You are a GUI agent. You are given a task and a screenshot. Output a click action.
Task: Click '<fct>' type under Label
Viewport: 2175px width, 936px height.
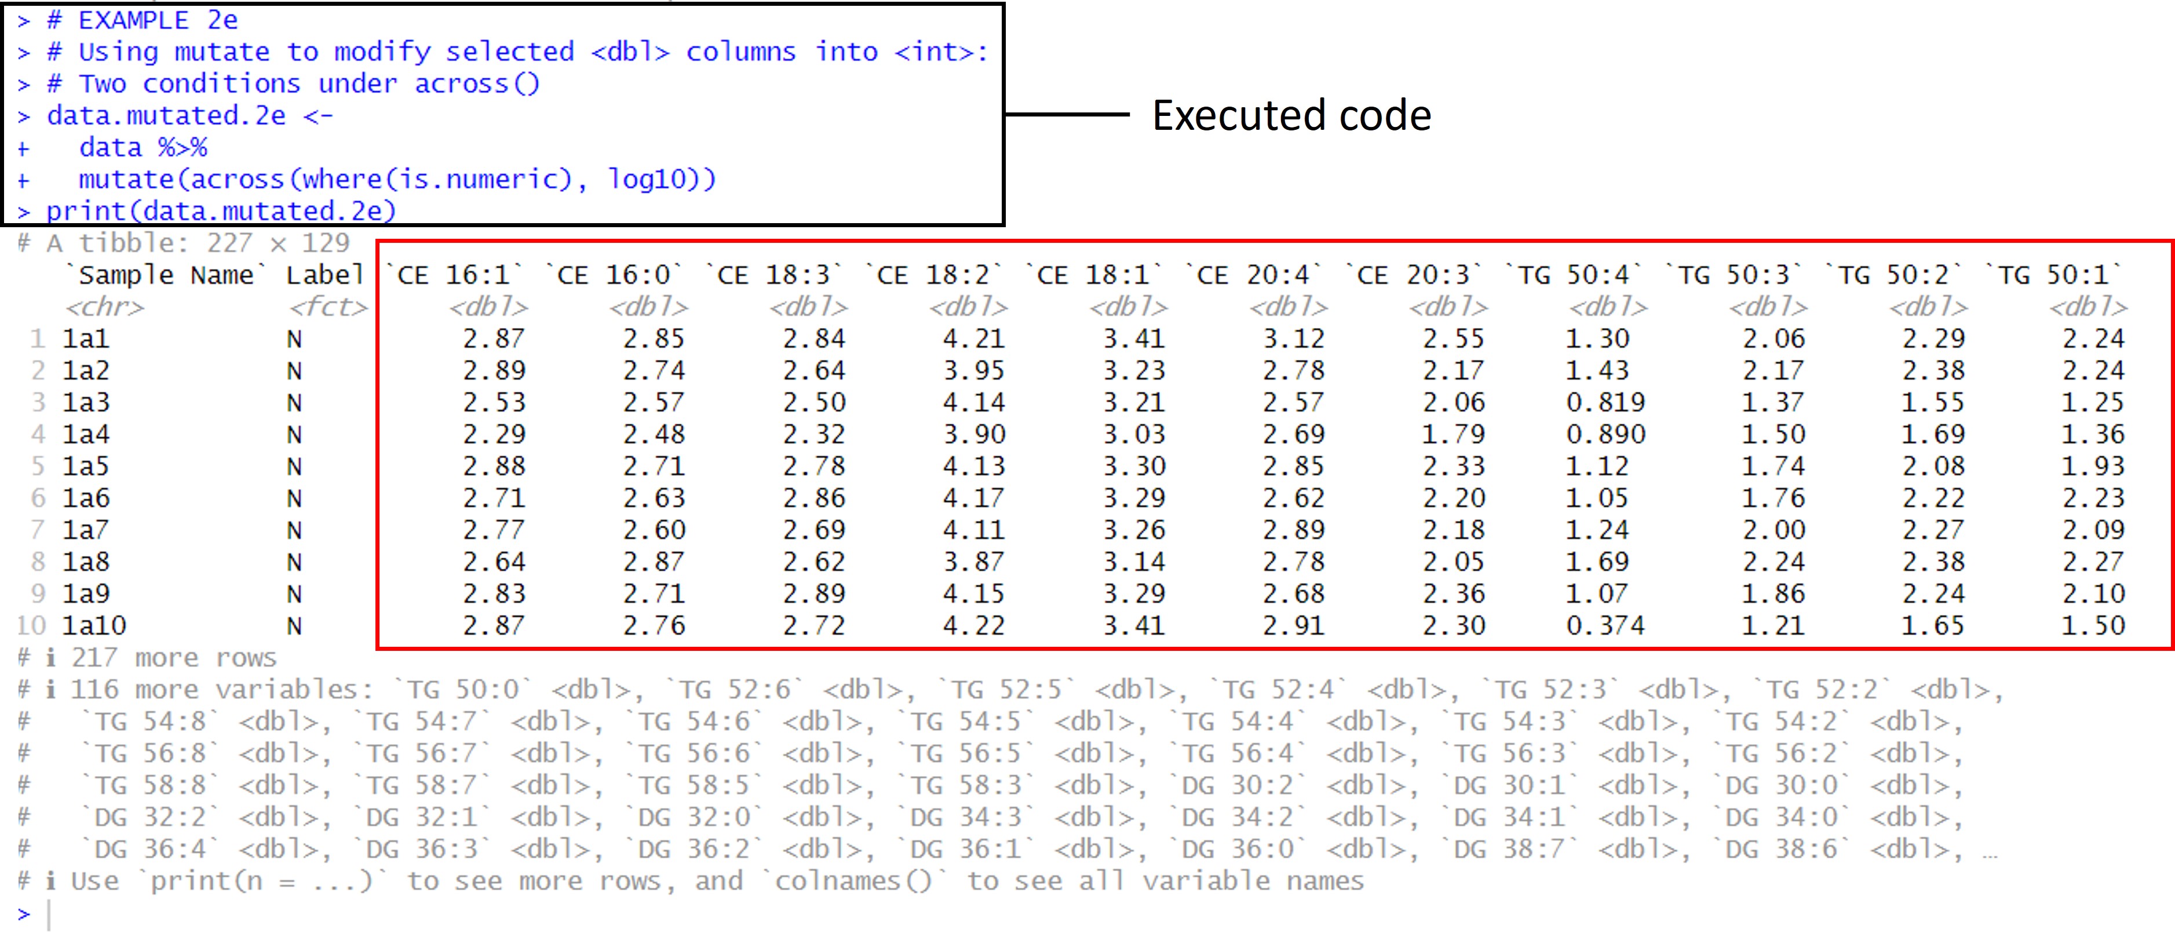tap(327, 308)
